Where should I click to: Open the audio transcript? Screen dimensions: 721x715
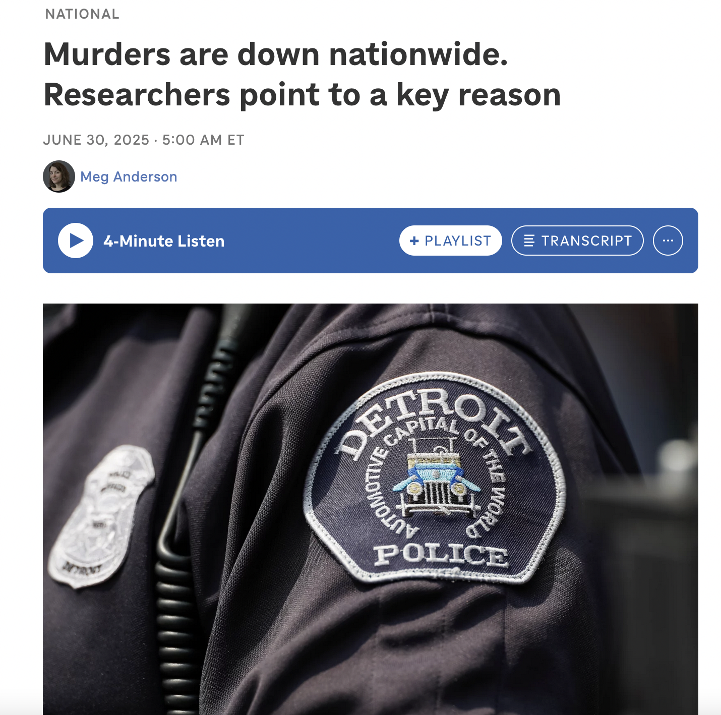click(x=577, y=241)
